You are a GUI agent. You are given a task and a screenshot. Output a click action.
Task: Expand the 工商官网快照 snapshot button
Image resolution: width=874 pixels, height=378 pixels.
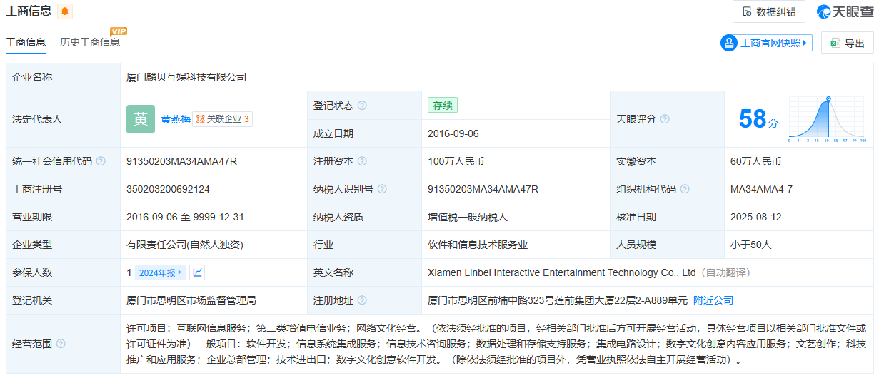coord(767,43)
